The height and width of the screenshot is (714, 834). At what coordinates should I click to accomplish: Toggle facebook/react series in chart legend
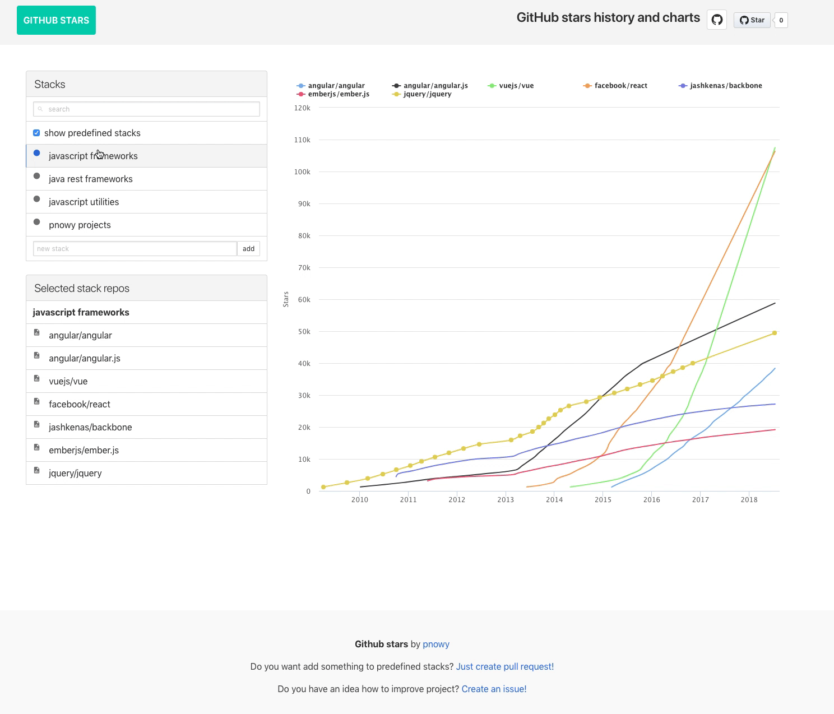615,86
